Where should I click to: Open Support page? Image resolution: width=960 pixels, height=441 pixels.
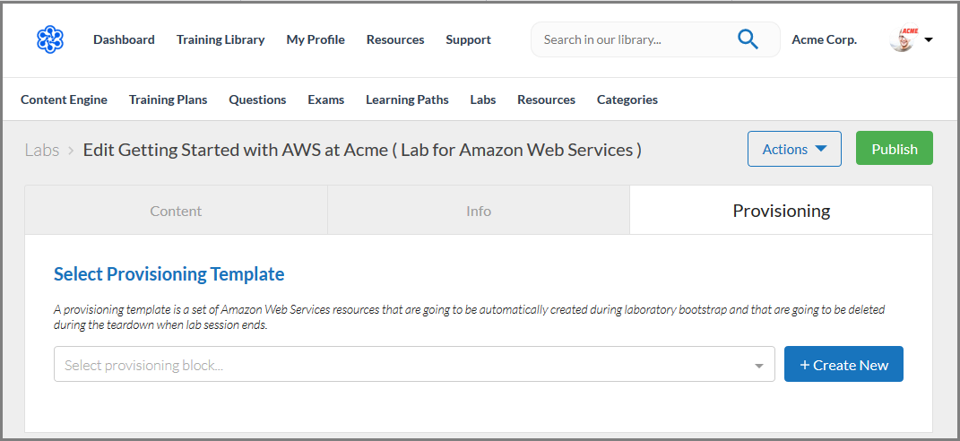coord(469,39)
